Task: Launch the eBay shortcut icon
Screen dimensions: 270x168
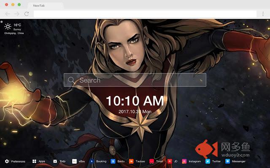Action: coord(74,161)
